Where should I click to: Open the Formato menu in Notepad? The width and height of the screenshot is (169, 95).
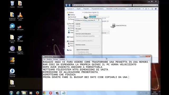(56, 59)
